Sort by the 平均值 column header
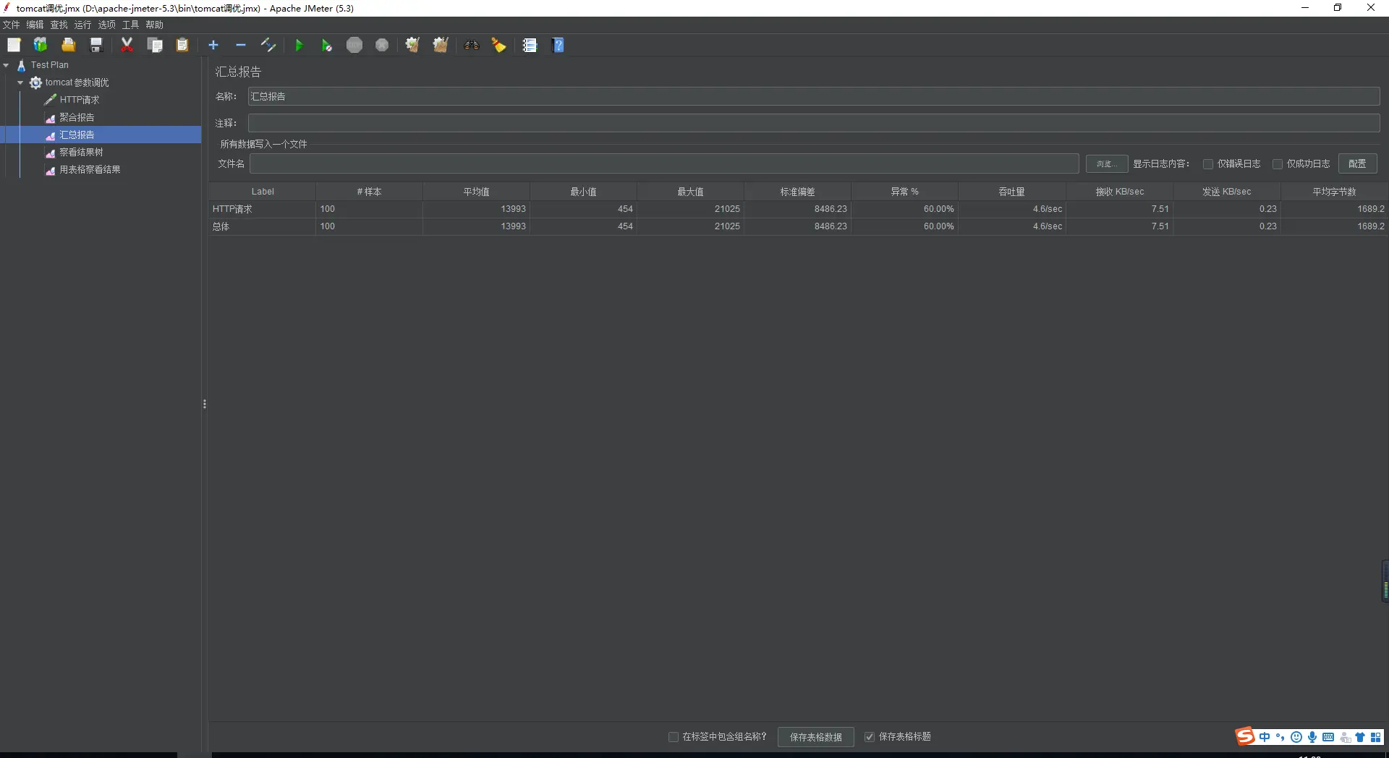 click(x=477, y=192)
